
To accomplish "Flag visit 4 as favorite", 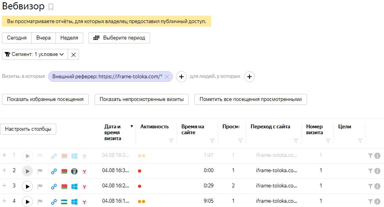I will [x=40, y=202].
